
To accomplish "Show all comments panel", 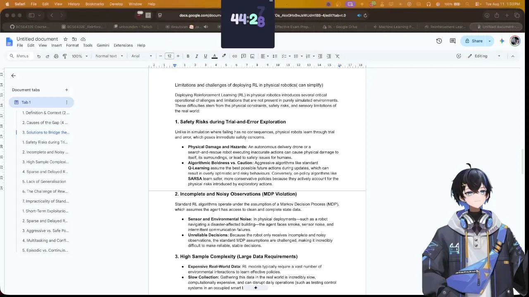I will point(453,41).
